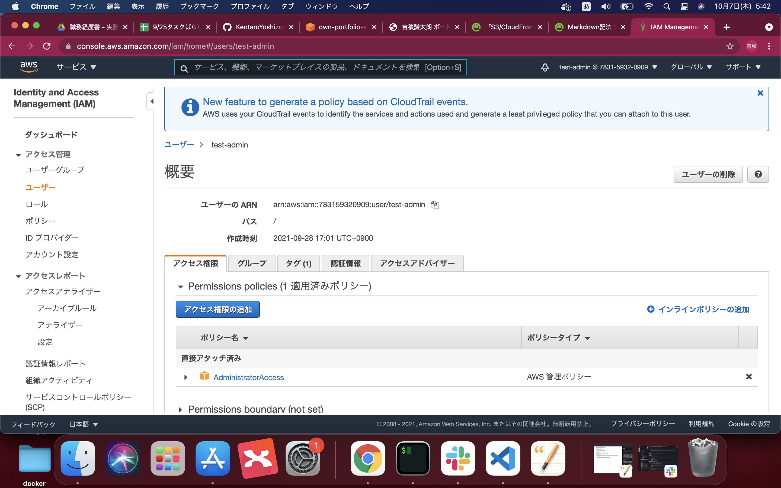Screen dimensions: 781x488
Task: Copy the user ARN to clipboard
Action: 435,205
